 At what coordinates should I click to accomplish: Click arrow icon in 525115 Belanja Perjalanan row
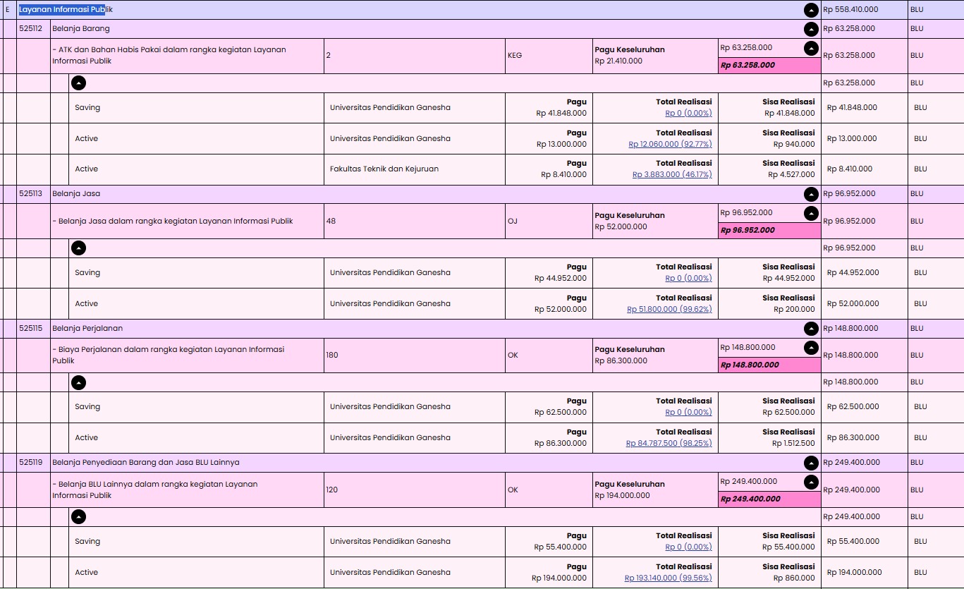tap(811, 329)
